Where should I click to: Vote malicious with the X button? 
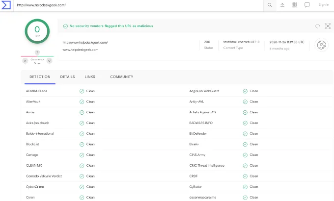click(25, 61)
